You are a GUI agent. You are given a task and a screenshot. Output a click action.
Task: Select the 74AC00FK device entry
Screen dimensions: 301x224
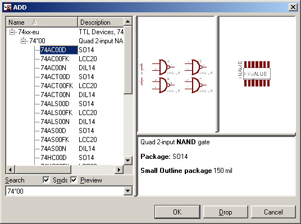[55, 59]
